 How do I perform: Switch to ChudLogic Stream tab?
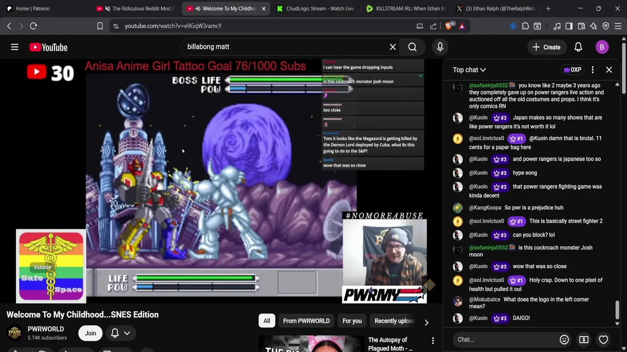(315, 8)
